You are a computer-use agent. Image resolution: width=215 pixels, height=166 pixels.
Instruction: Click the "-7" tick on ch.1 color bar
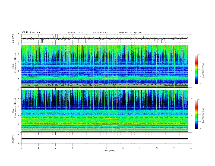click(200, 84)
